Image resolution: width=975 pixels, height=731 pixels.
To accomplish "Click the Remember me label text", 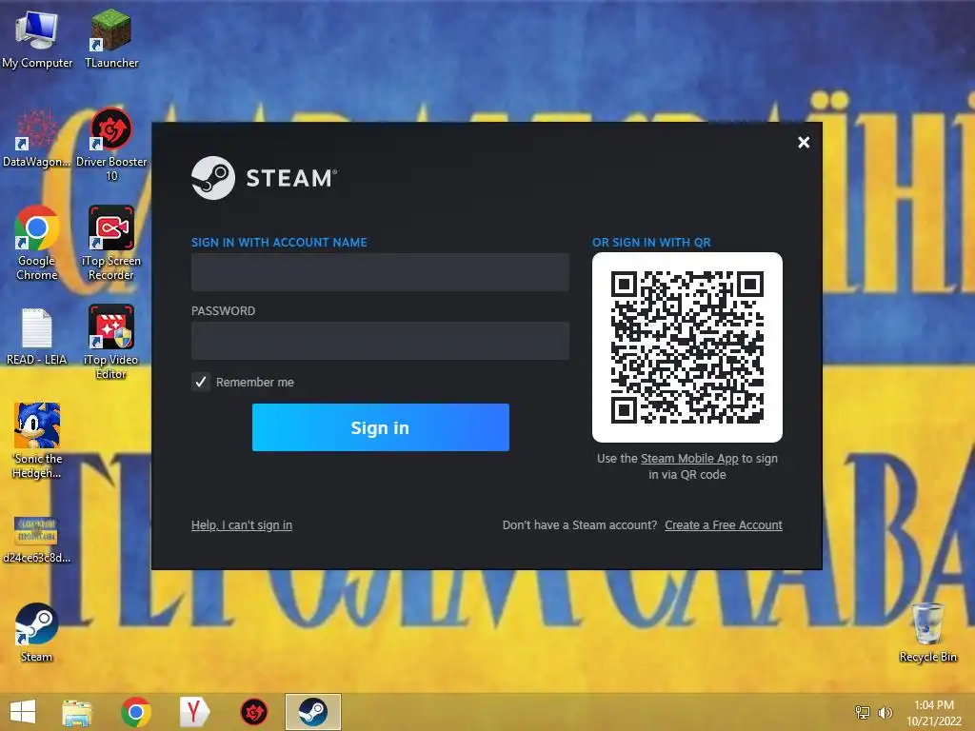I will (255, 382).
